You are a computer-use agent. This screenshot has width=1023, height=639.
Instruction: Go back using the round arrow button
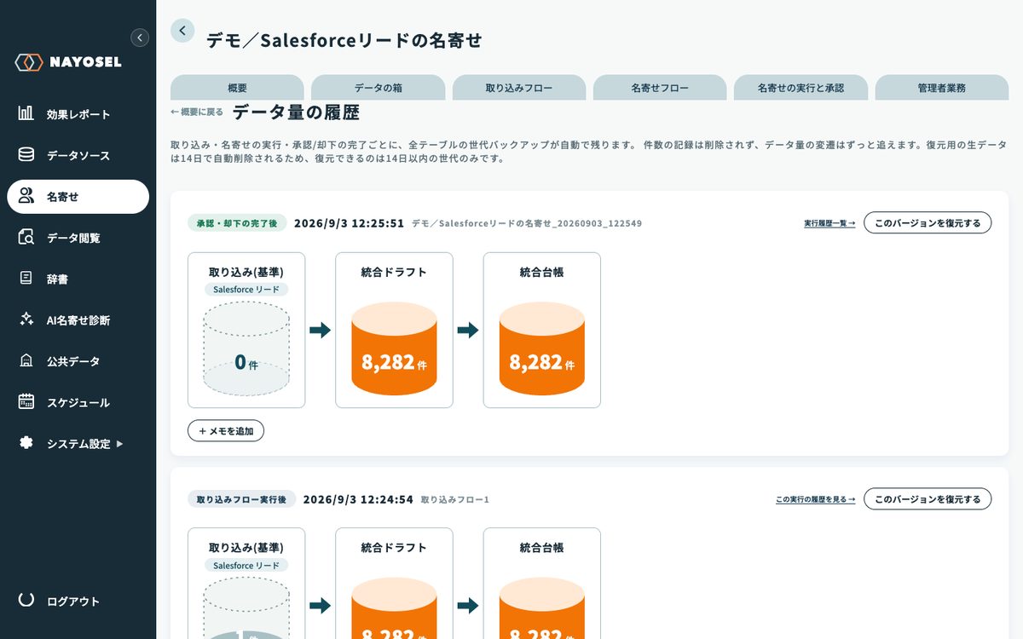tap(182, 31)
